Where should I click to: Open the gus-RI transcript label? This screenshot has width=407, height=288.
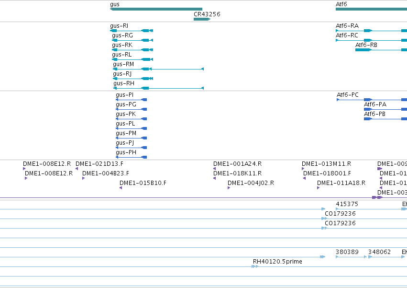tap(119, 26)
